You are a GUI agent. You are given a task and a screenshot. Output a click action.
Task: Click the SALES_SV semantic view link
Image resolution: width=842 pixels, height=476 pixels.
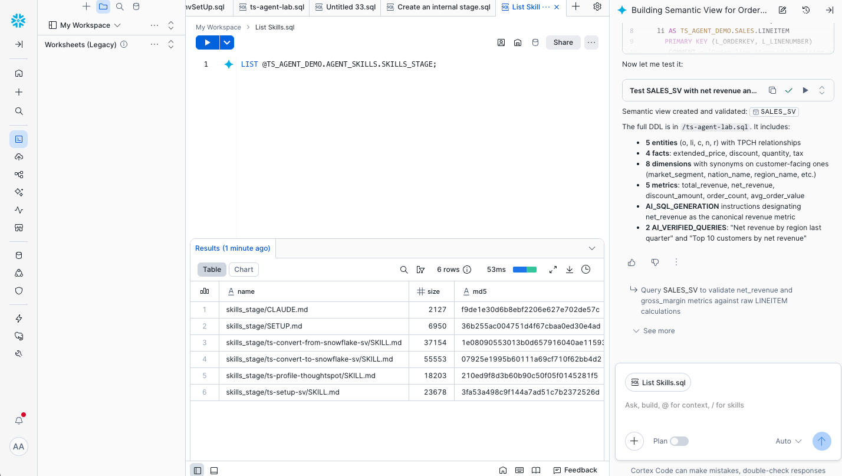click(774, 111)
